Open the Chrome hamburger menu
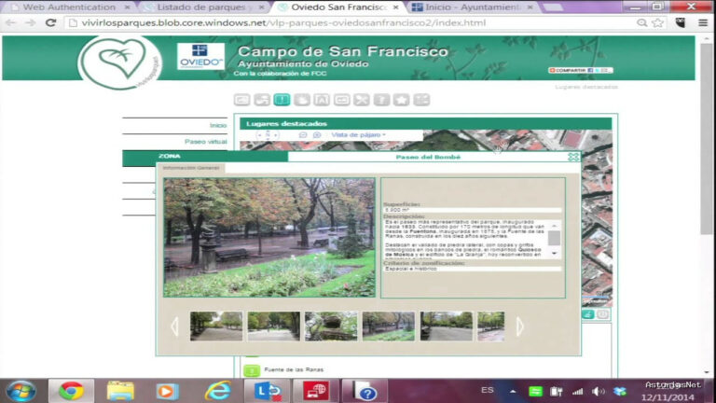This screenshot has width=716, height=403. [703, 22]
